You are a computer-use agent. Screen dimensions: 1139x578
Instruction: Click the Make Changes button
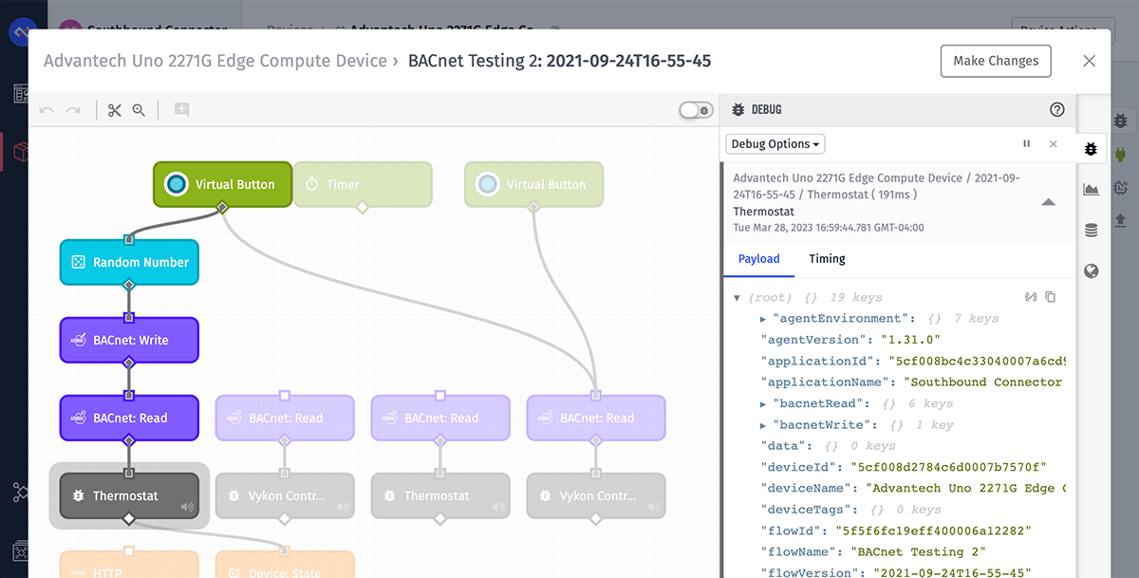click(996, 61)
